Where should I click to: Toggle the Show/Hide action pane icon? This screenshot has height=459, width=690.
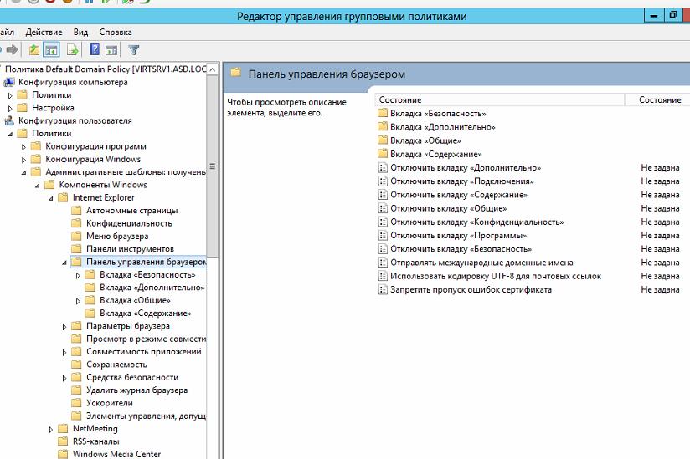[111, 50]
